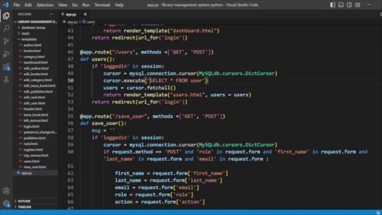Screen dimensions: 382x215
Task: Open top_menus.html in explorer
Action: pyautogui.click(x=36, y=155)
